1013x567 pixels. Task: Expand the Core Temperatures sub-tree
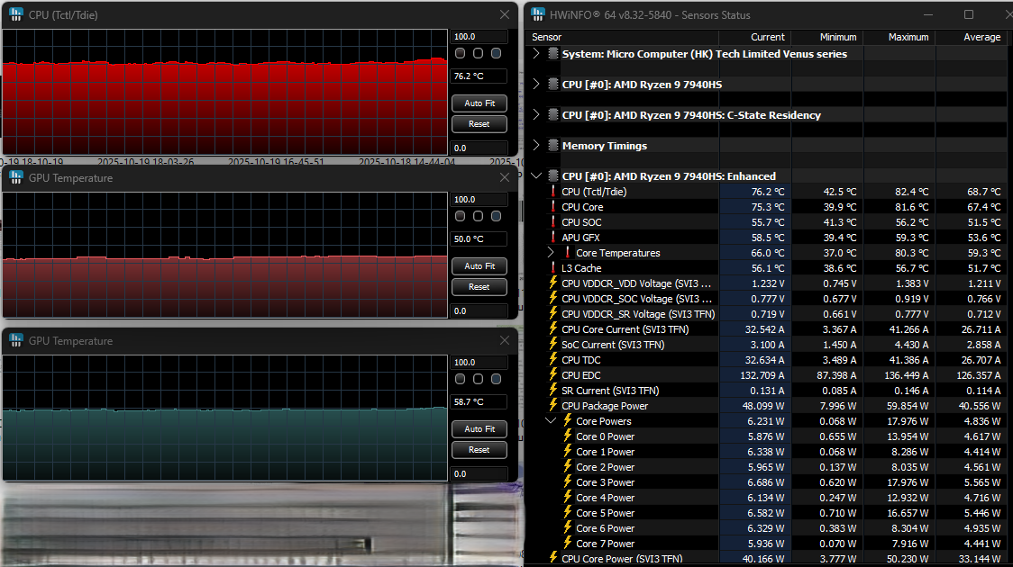(x=551, y=253)
